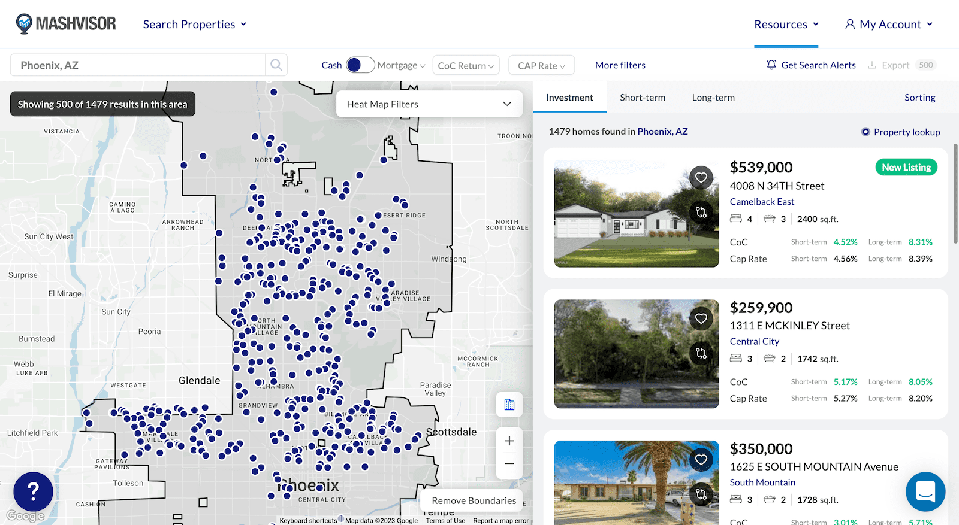Open More filters
This screenshot has width=959, height=525.
click(x=620, y=65)
